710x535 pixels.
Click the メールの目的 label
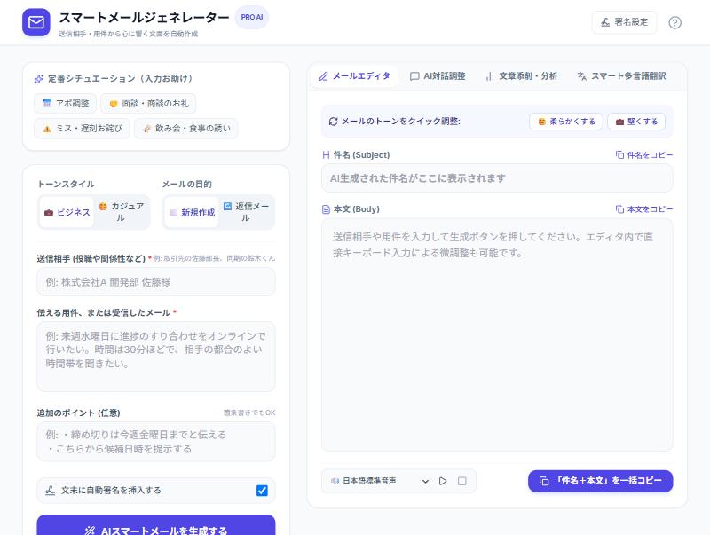click(187, 184)
